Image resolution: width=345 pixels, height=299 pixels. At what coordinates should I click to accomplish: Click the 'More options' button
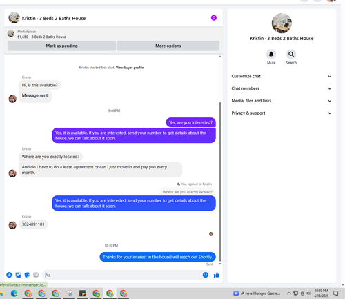click(168, 46)
